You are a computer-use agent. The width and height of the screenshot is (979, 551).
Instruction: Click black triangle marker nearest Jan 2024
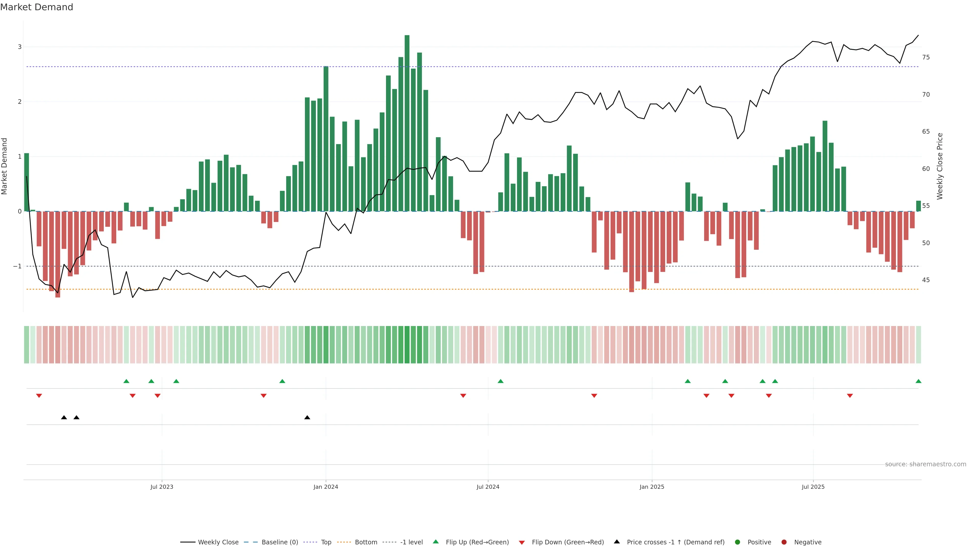pos(307,418)
